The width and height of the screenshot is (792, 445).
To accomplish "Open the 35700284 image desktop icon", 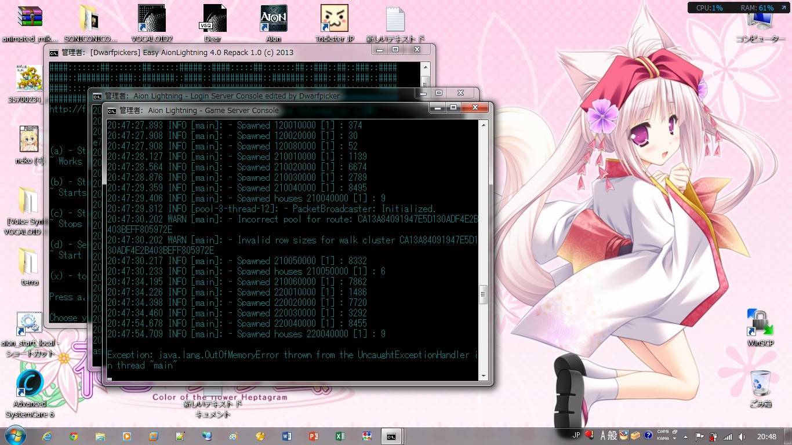I will click(x=29, y=84).
